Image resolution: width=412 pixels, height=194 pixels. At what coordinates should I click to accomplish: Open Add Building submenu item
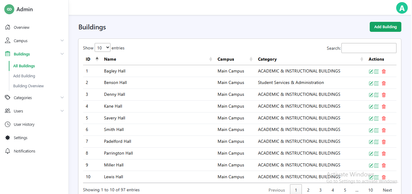tap(24, 76)
